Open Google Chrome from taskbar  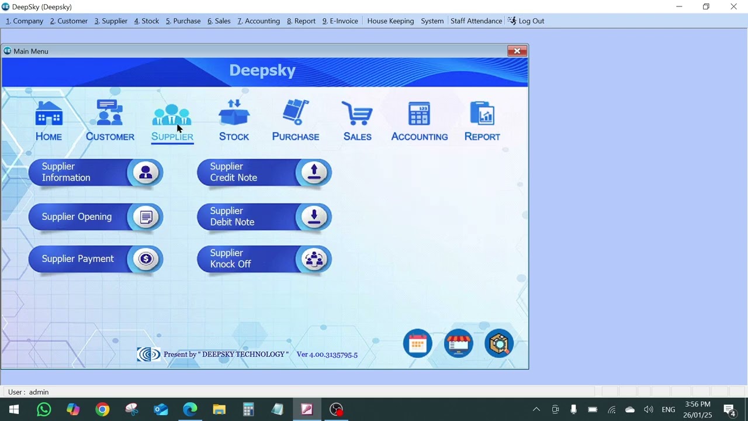coord(102,409)
